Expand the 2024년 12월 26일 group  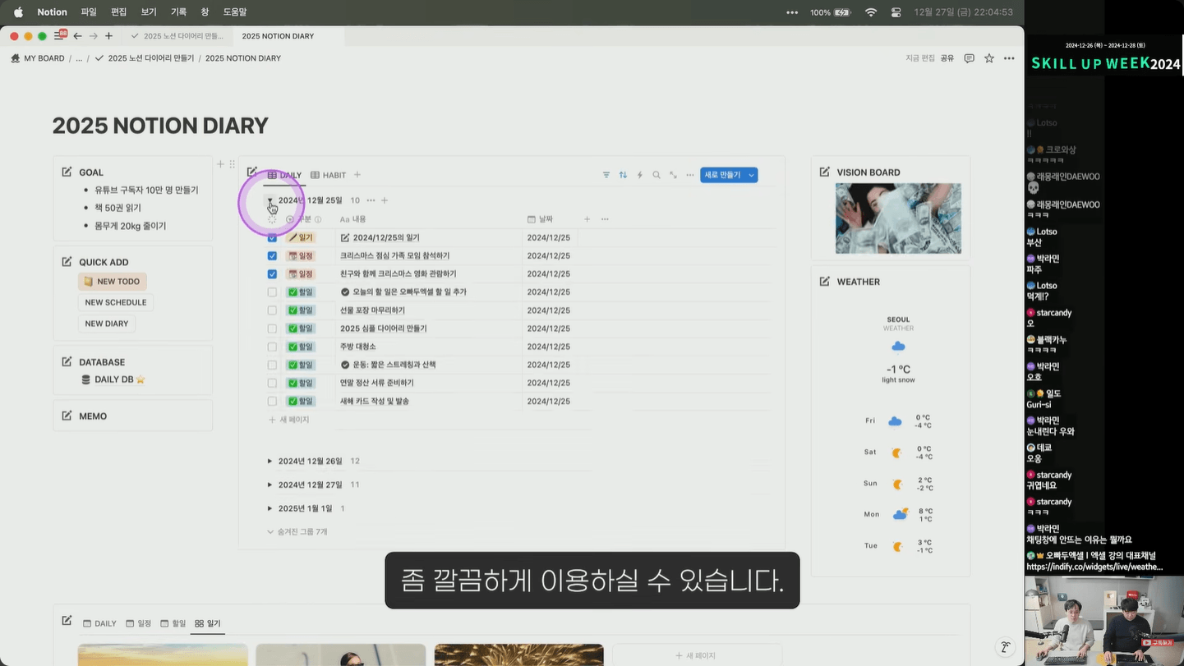(x=270, y=462)
